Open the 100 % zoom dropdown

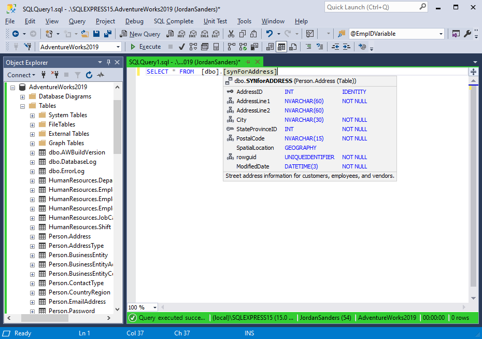click(x=155, y=307)
